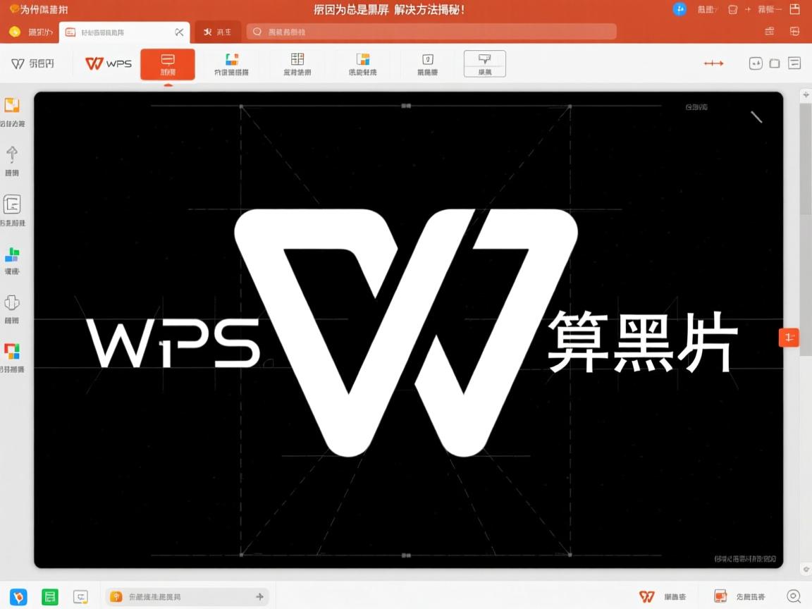812x609 pixels.
Task: Switch to the document tab in the title bar
Action: pyautogui.click(x=123, y=32)
